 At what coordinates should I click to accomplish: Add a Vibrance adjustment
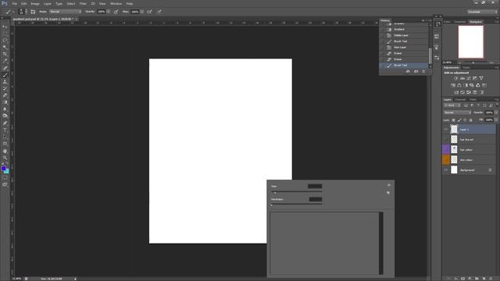click(481, 78)
